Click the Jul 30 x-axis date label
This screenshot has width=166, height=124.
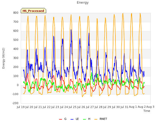click(116, 107)
